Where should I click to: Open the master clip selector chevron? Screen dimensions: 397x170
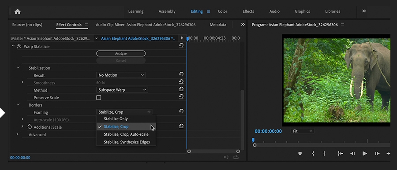(96, 38)
